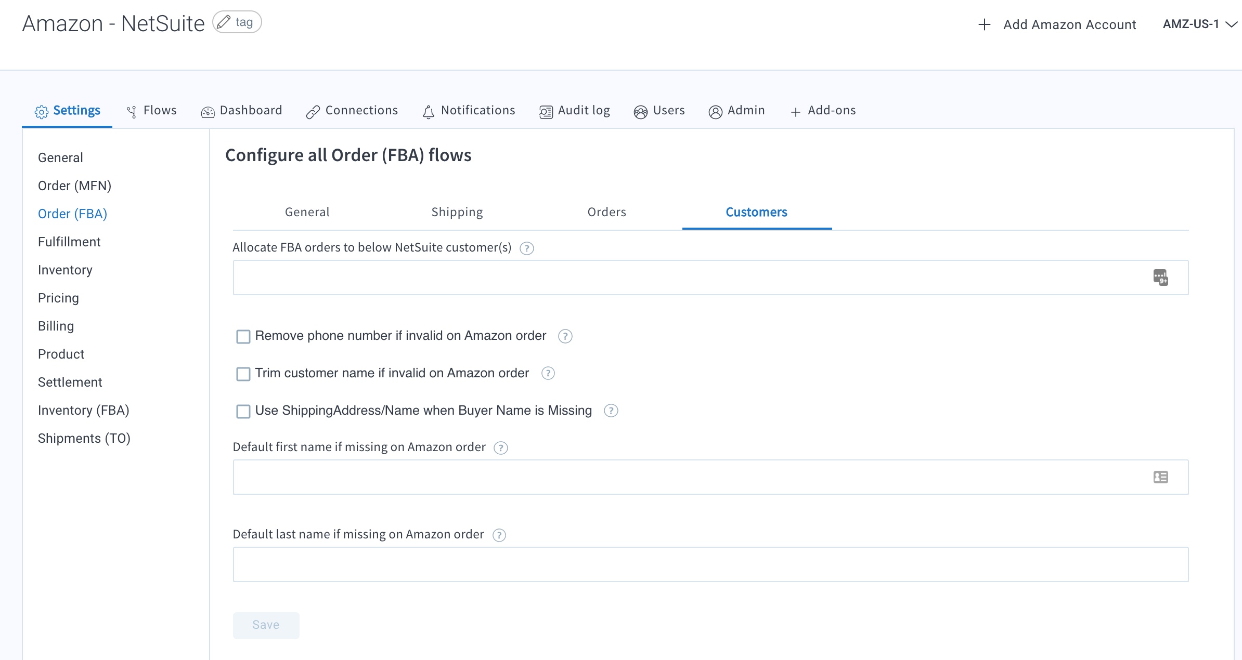The height and width of the screenshot is (660, 1242).
Task: Click Add Amazon Account
Action: pos(1057,24)
